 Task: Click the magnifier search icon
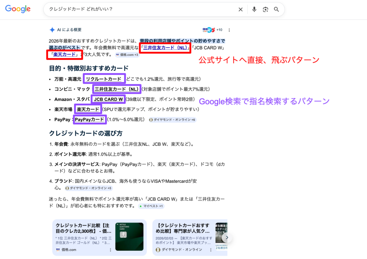point(276,10)
